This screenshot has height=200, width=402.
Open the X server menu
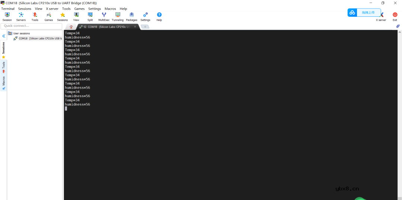tap(52, 9)
